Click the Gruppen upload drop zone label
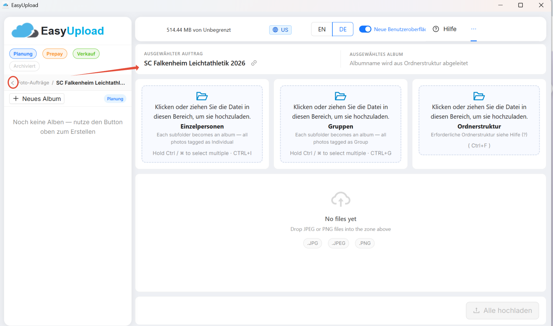The image size is (553, 326). click(x=341, y=126)
